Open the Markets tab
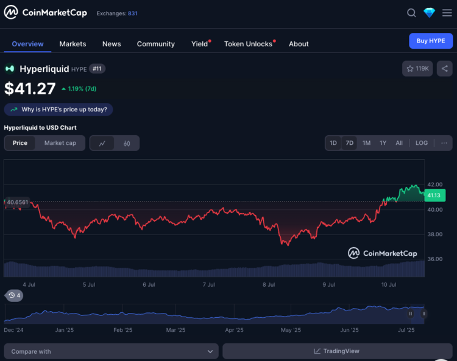 pyautogui.click(x=73, y=44)
